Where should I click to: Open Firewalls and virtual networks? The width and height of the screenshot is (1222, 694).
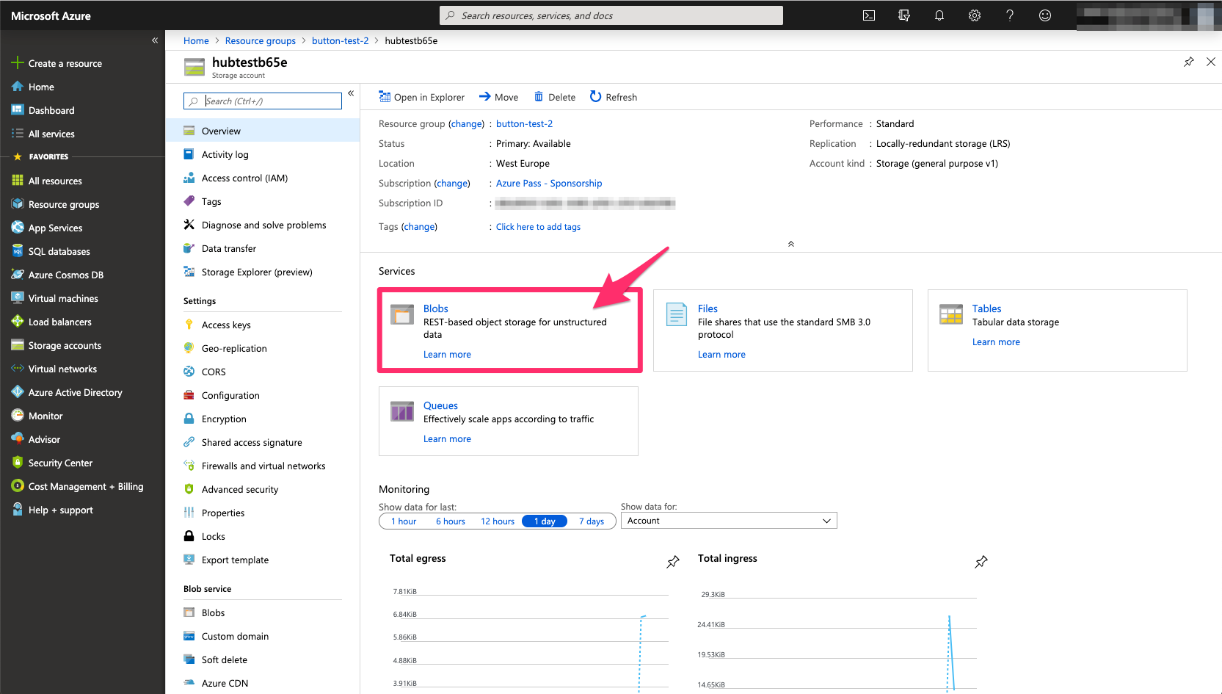[263, 466]
